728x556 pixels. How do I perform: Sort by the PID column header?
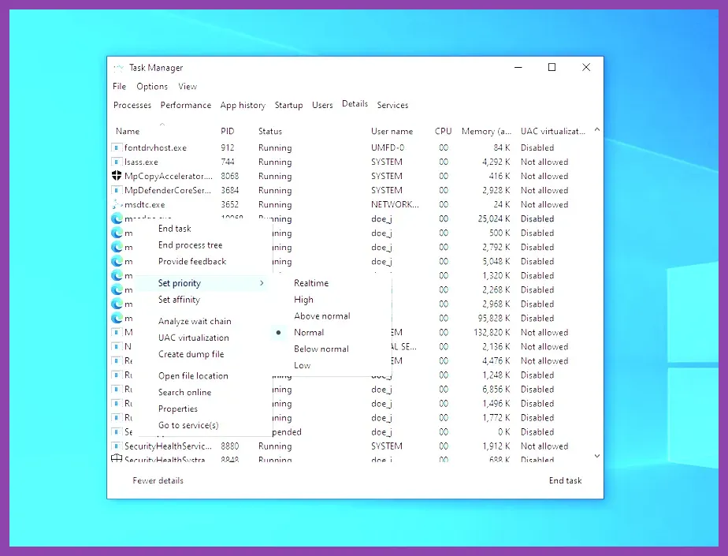click(x=228, y=131)
